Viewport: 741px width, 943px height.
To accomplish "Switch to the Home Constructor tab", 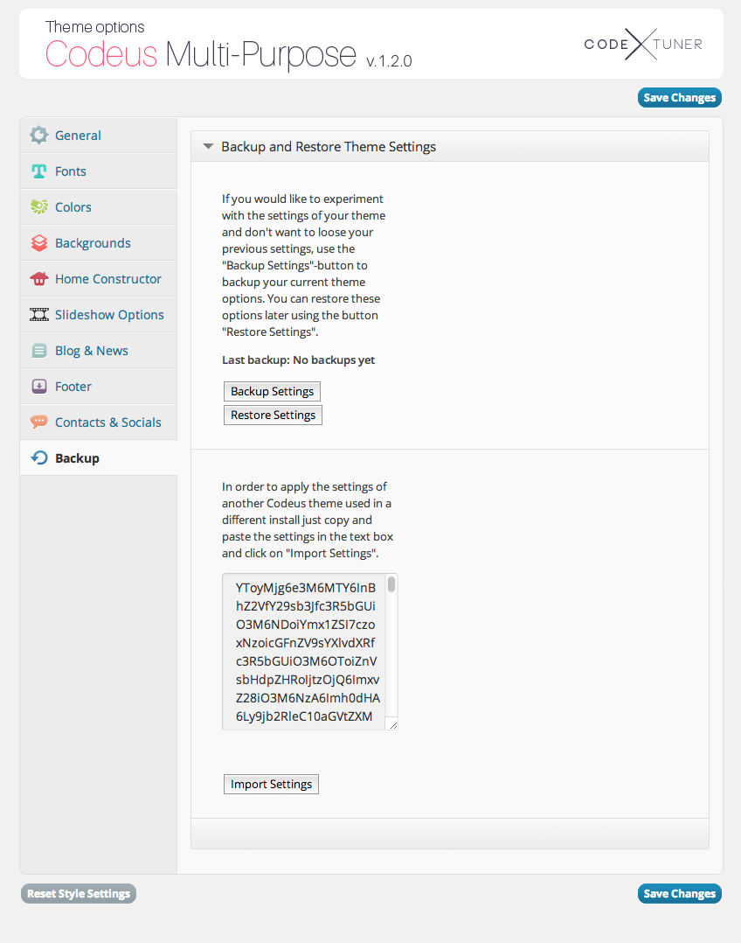I will [108, 278].
